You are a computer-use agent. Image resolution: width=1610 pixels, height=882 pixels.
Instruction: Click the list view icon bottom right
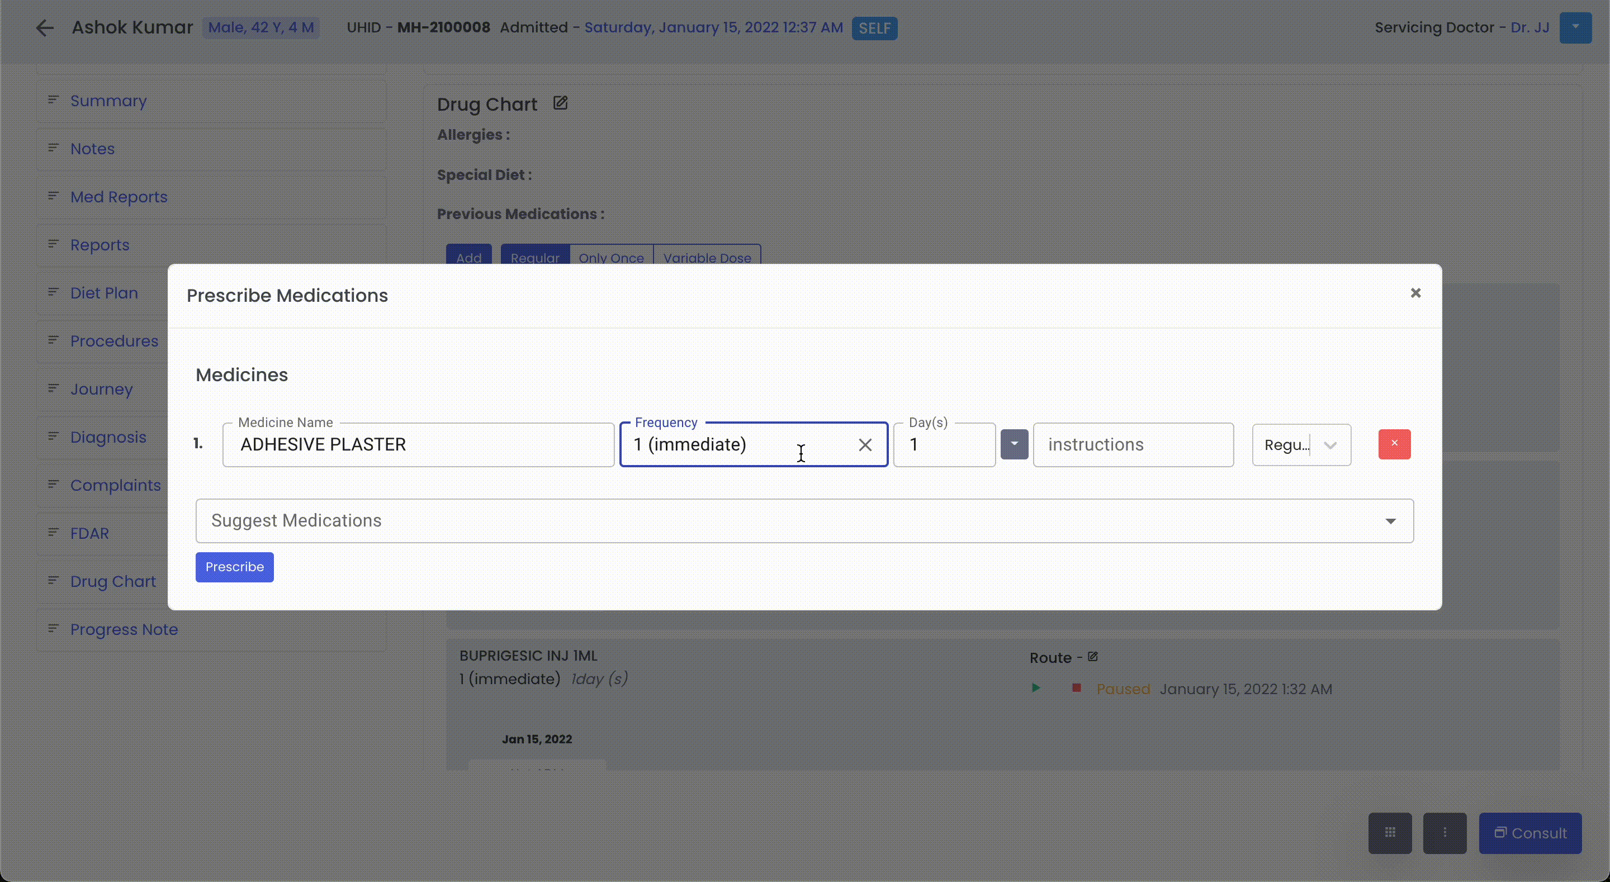1445,833
